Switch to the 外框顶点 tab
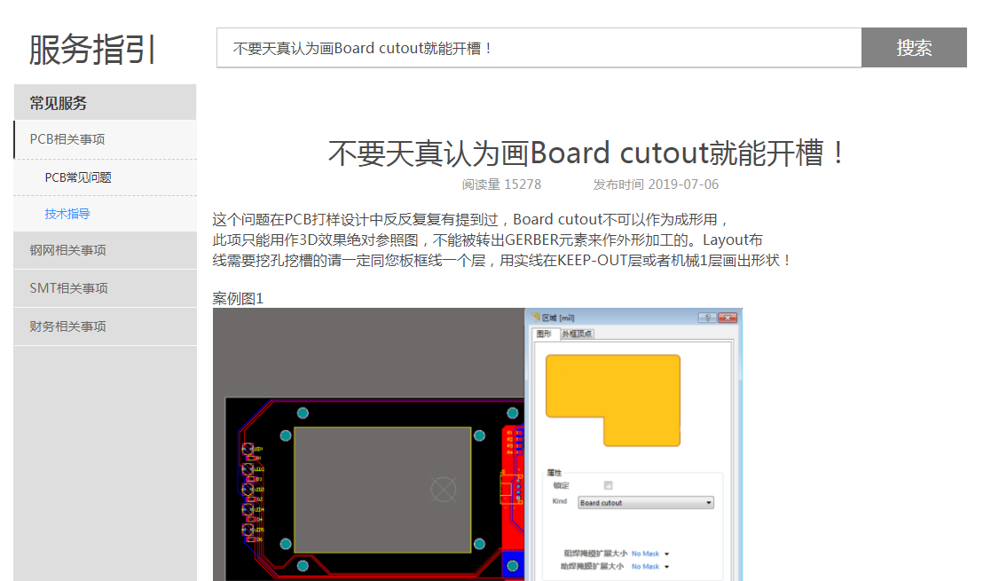Image resolution: width=991 pixels, height=581 pixels. [578, 334]
